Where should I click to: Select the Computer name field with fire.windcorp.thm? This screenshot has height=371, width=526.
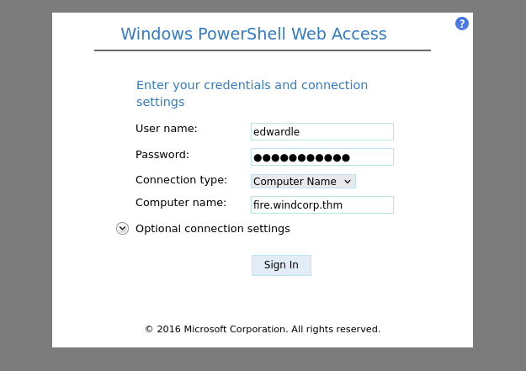point(321,205)
